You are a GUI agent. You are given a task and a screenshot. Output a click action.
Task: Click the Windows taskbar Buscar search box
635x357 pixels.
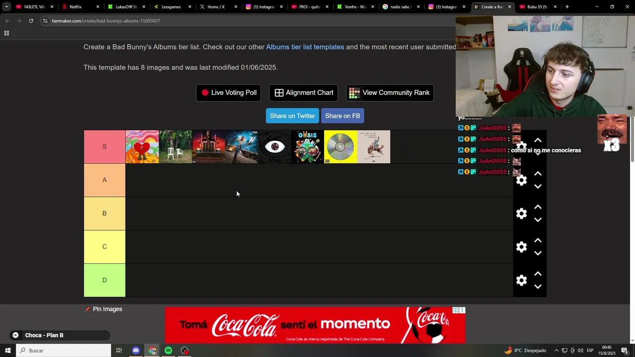(63, 351)
